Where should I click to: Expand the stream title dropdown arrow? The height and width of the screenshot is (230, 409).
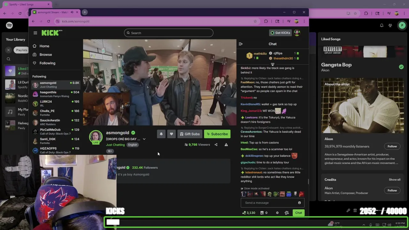pyautogui.click(x=144, y=139)
